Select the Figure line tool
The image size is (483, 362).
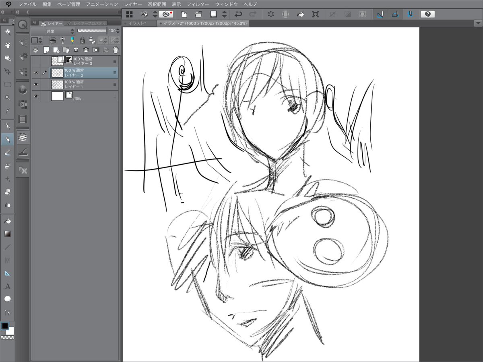coord(7,247)
